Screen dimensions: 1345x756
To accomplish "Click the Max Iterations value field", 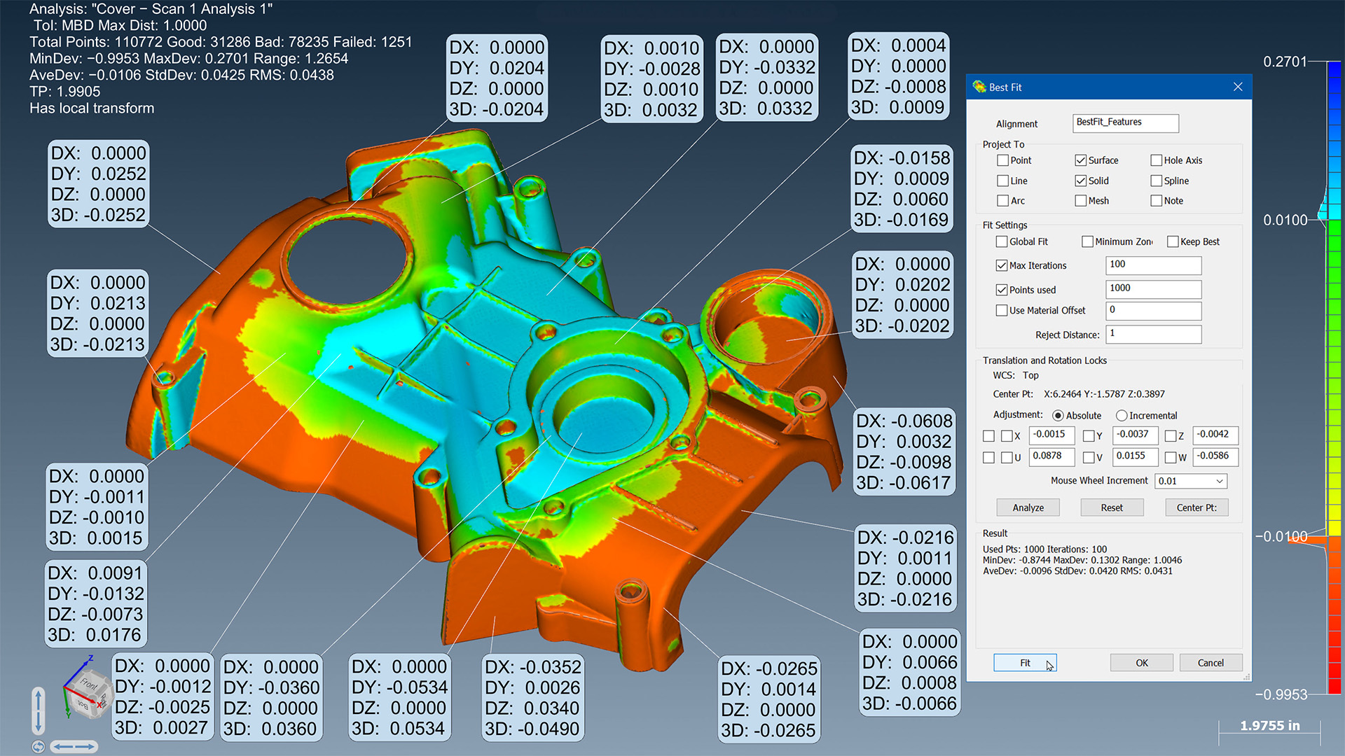I will pos(1154,265).
